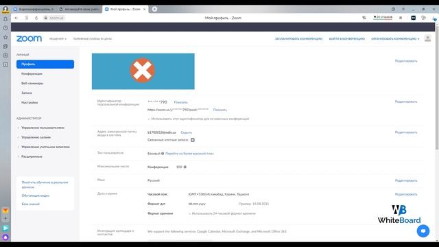439x247 pixels.
Task: Click the black square extension icon in the toolbar
Action: (413, 18)
